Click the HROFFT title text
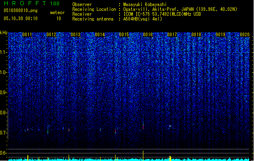 (25, 3)
